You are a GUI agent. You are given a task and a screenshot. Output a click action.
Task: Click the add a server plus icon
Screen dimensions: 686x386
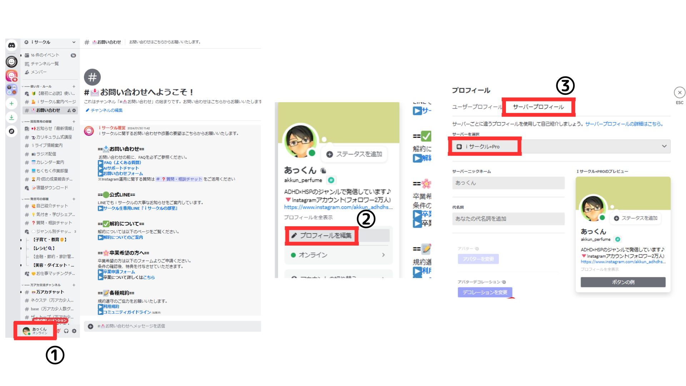[11, 103]
